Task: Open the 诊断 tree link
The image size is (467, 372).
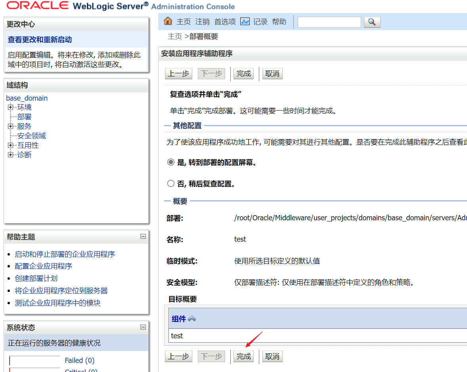Action: (24, 155)
